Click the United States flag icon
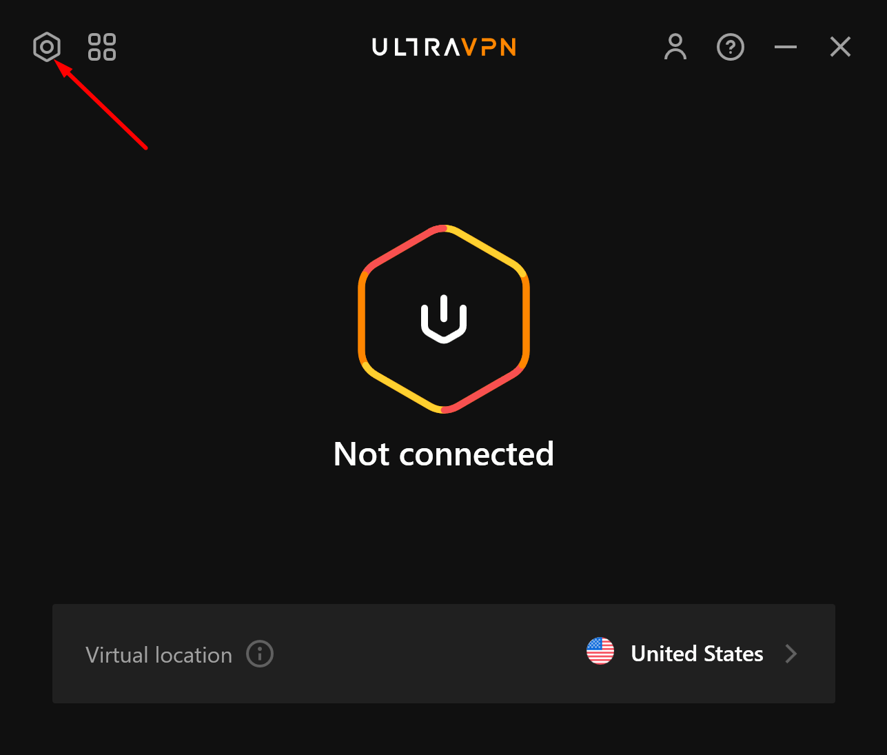The height and width of the screenshot is (755, 887). tap(600, 651)
